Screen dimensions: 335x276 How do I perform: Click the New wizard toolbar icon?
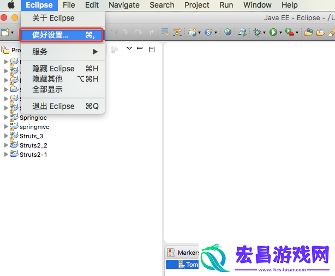[5, 33]
